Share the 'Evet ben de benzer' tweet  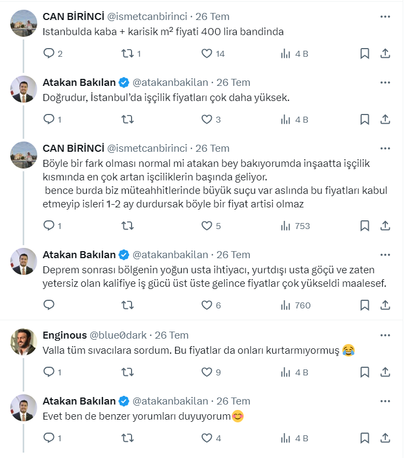click(385, 438)
